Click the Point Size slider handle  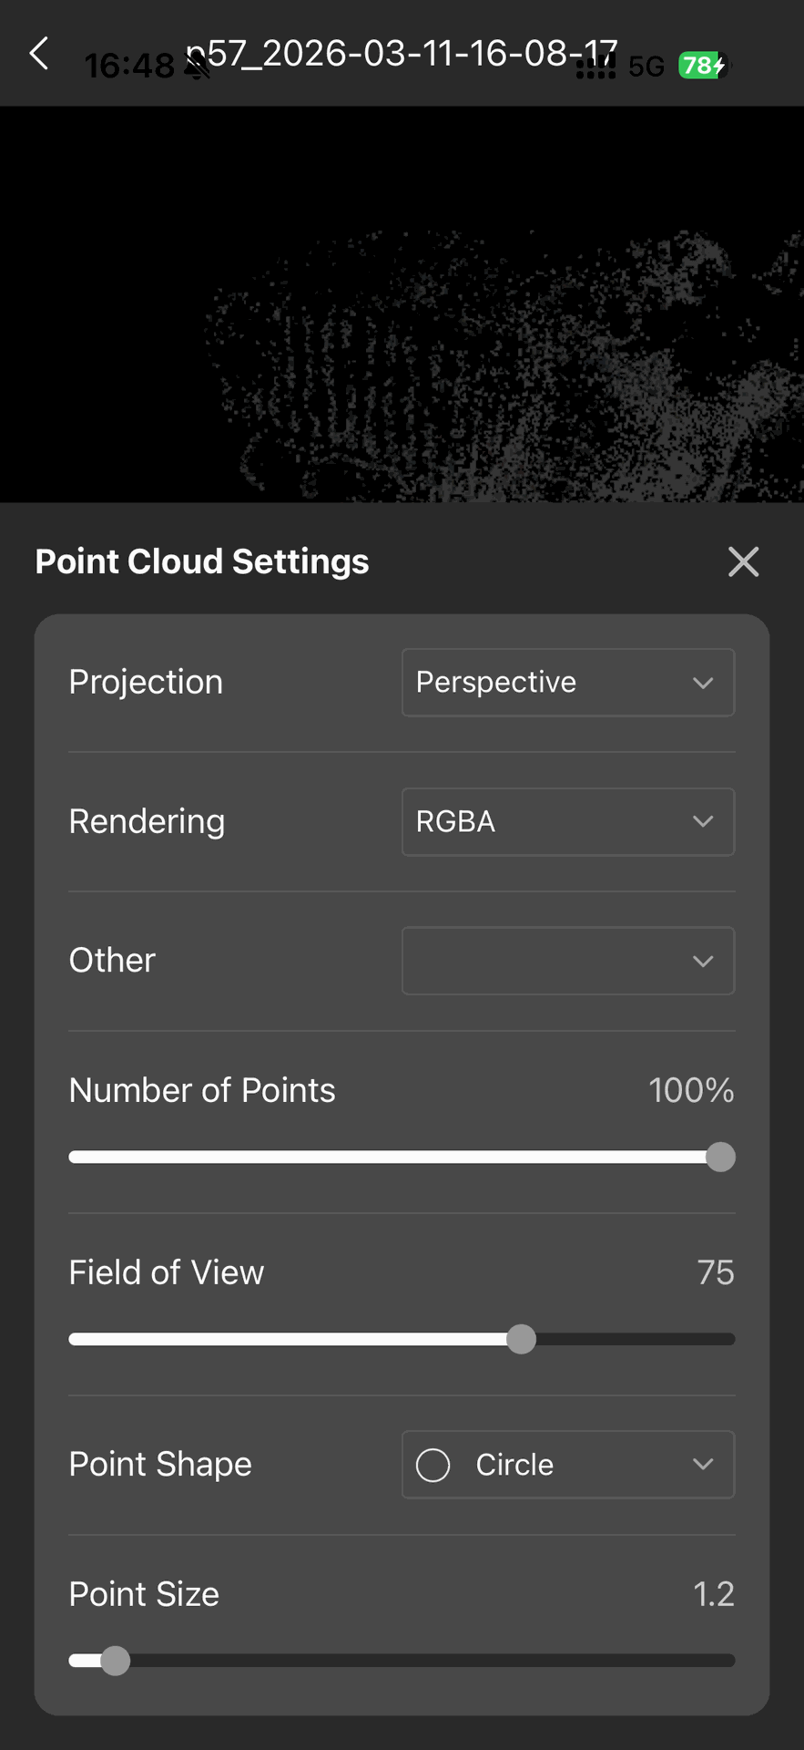point(116,1661)
